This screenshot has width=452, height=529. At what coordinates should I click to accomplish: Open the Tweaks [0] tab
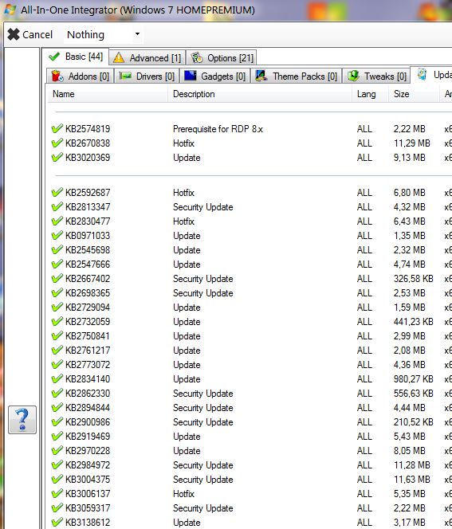[377, 76]
